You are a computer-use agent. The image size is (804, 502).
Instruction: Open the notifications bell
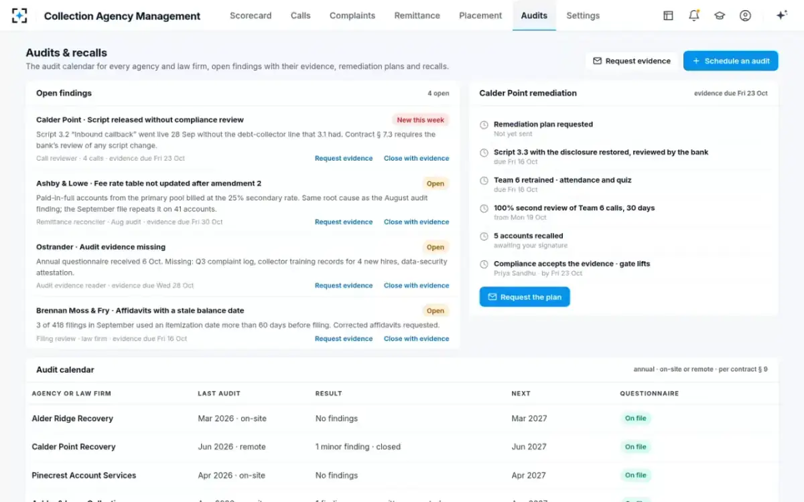694,15
